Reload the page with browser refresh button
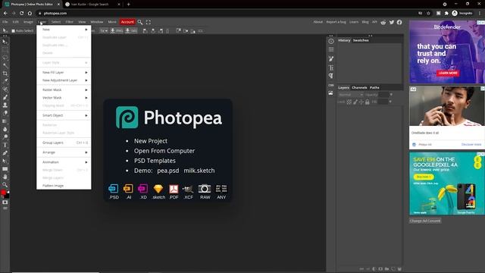Viewport: 485px width, 273px height. click(x=22, y=14)
